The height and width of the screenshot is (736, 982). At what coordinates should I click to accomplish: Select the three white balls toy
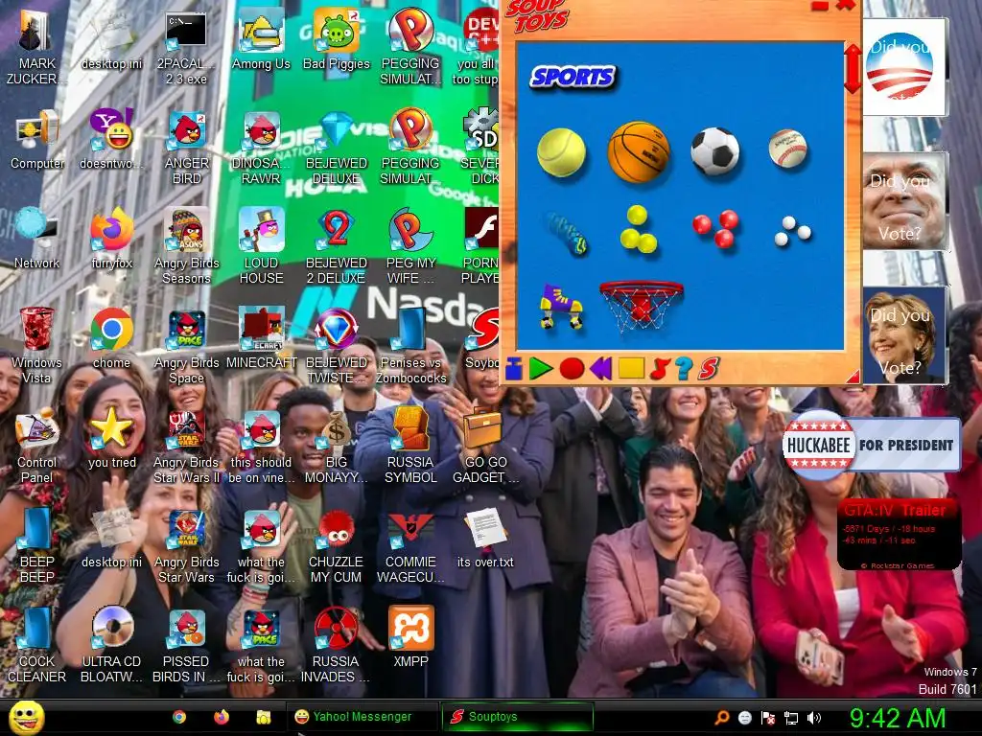(x=792, y=231)
